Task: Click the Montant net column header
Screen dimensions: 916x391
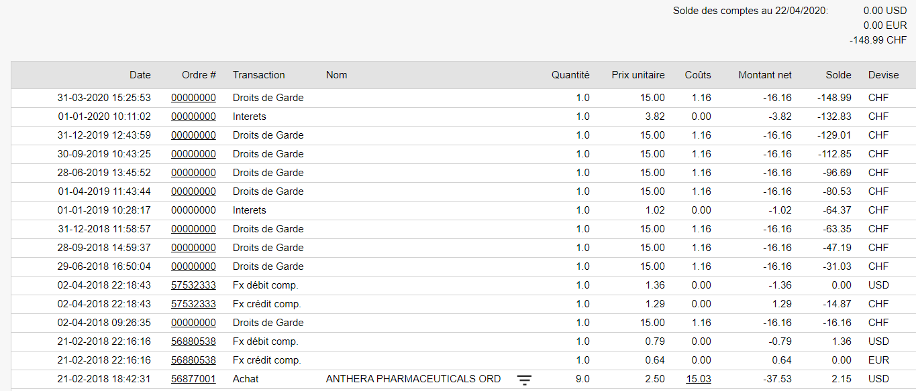Action: (x=765, y=75)
